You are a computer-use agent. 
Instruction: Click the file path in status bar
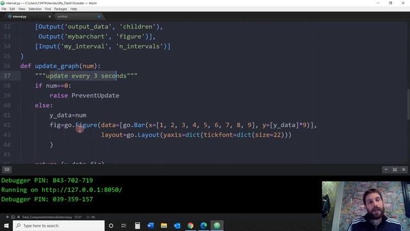[x=47, y=217]
